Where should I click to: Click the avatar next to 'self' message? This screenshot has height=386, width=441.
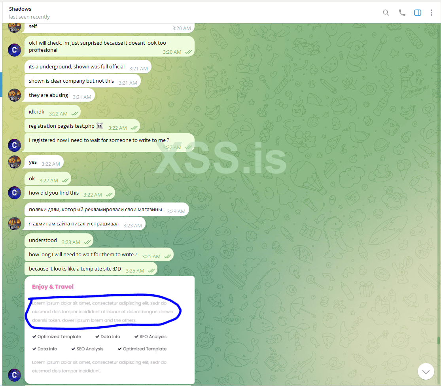(x=14, y=27)
